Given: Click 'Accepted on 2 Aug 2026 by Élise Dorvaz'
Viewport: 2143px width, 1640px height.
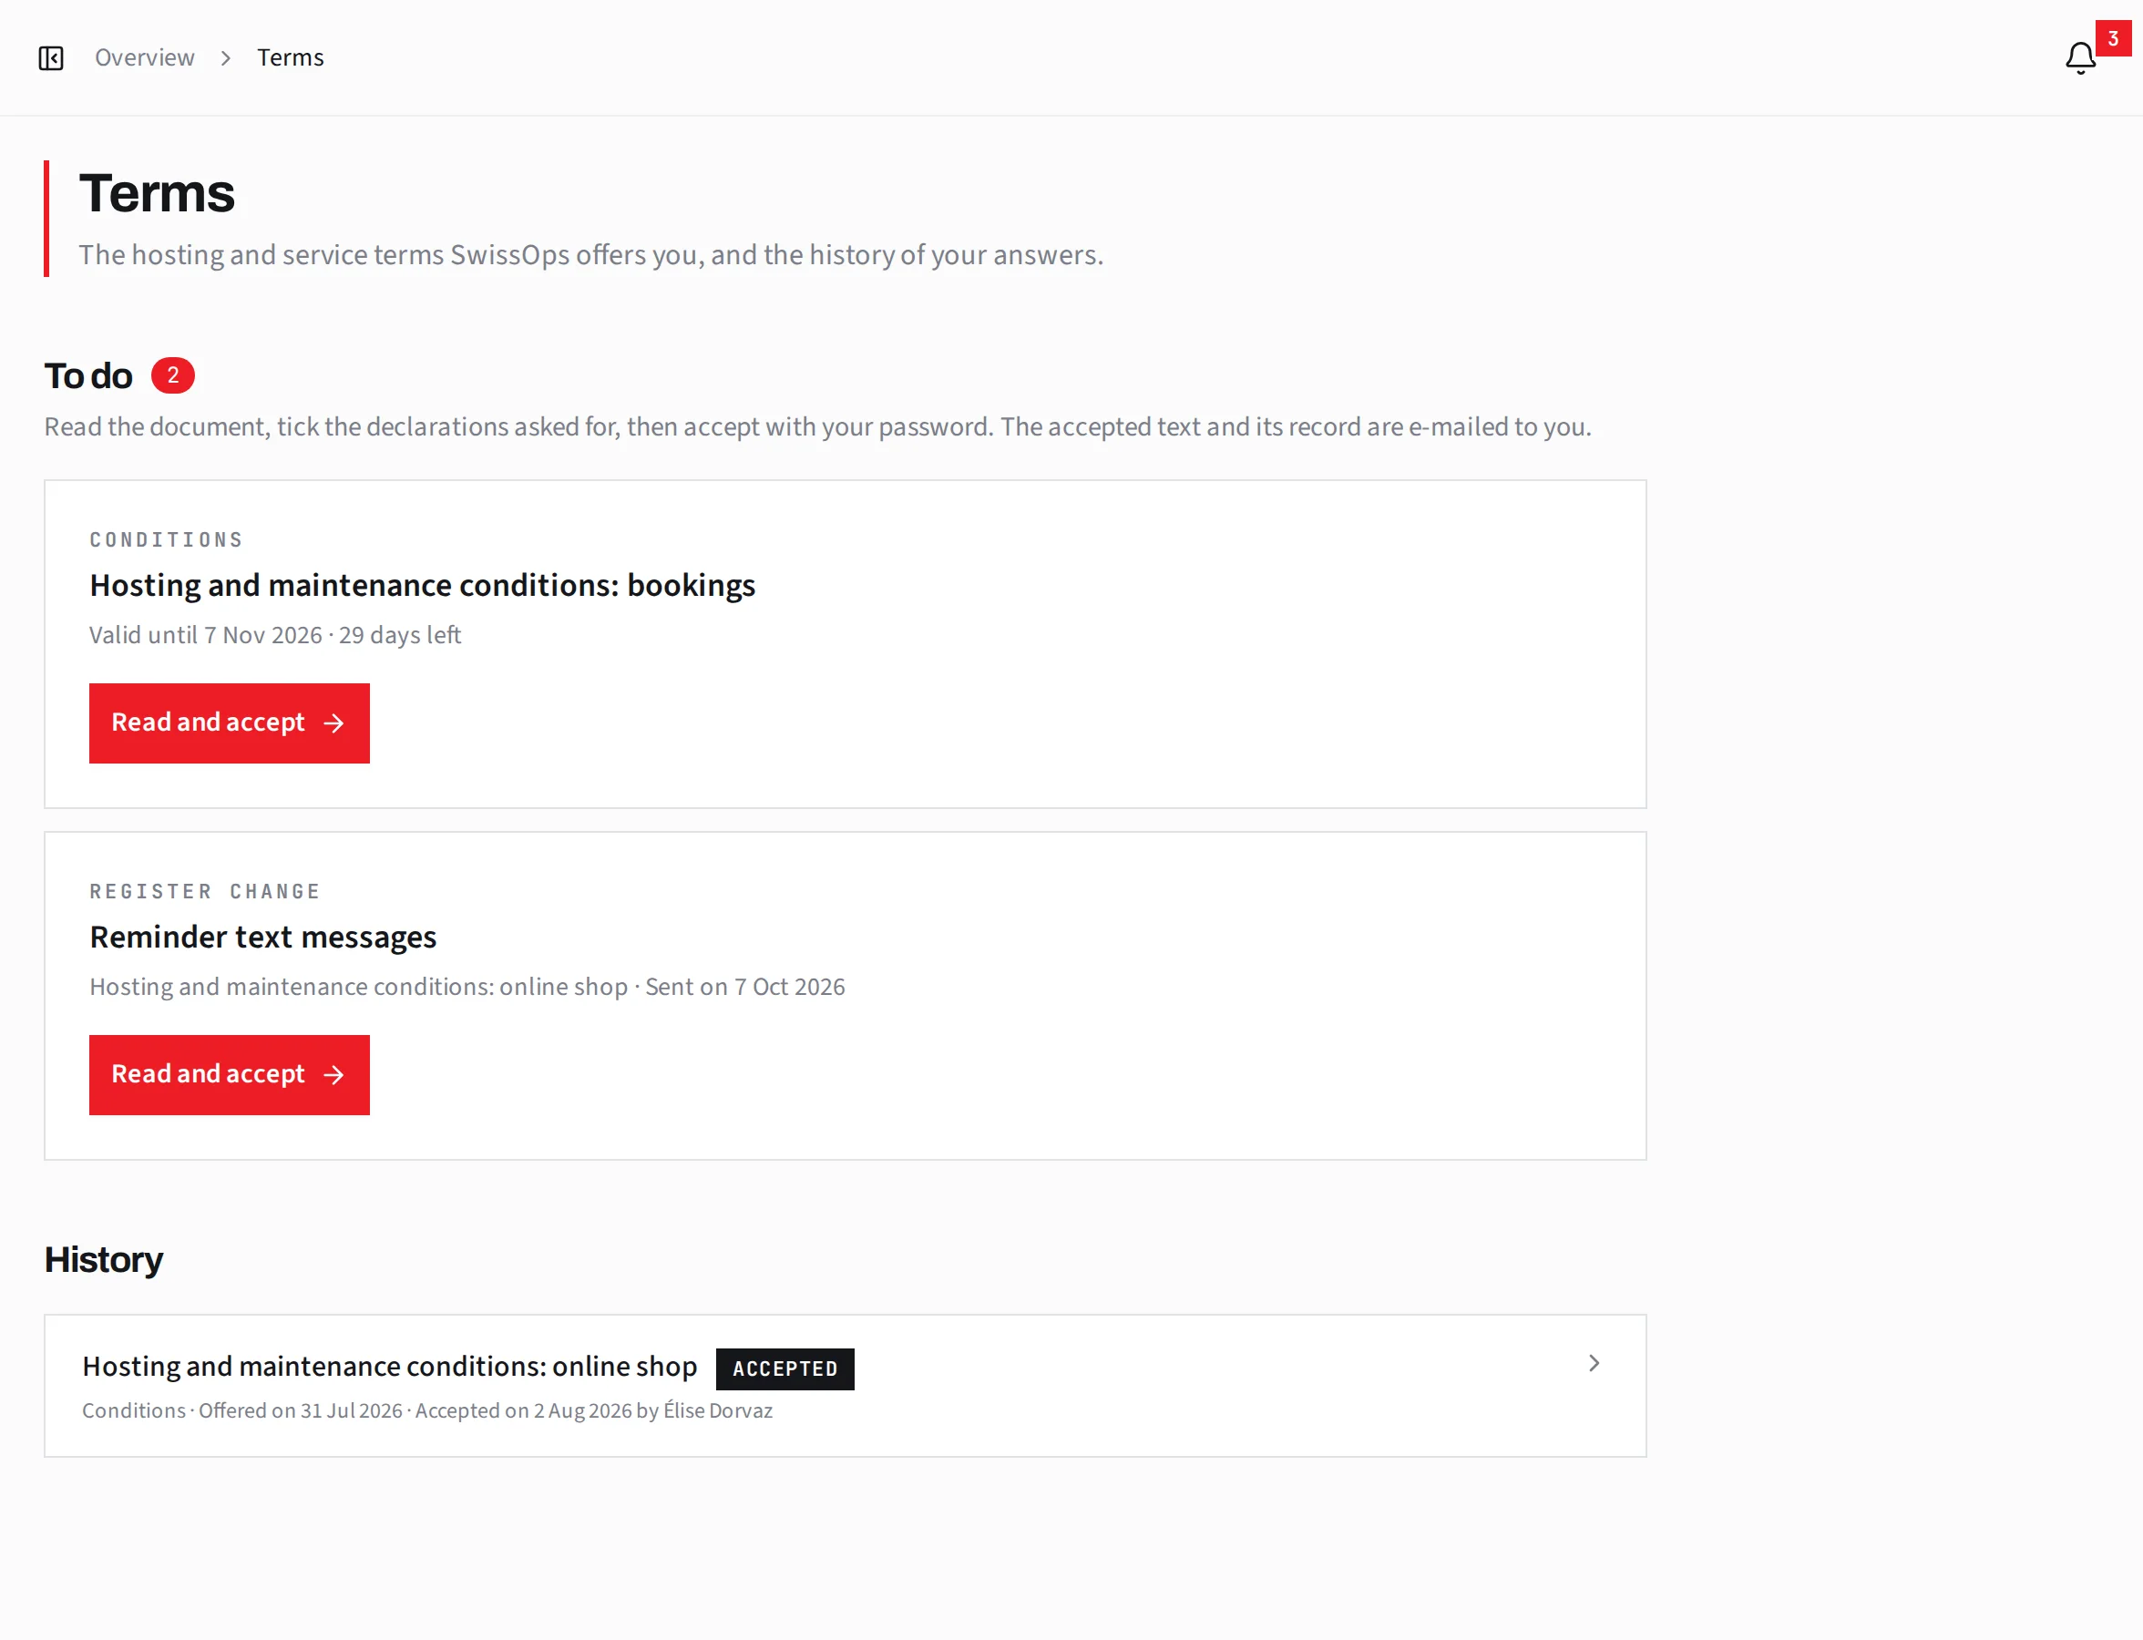Looking at the screenshot, I should tap(593, 1410).
